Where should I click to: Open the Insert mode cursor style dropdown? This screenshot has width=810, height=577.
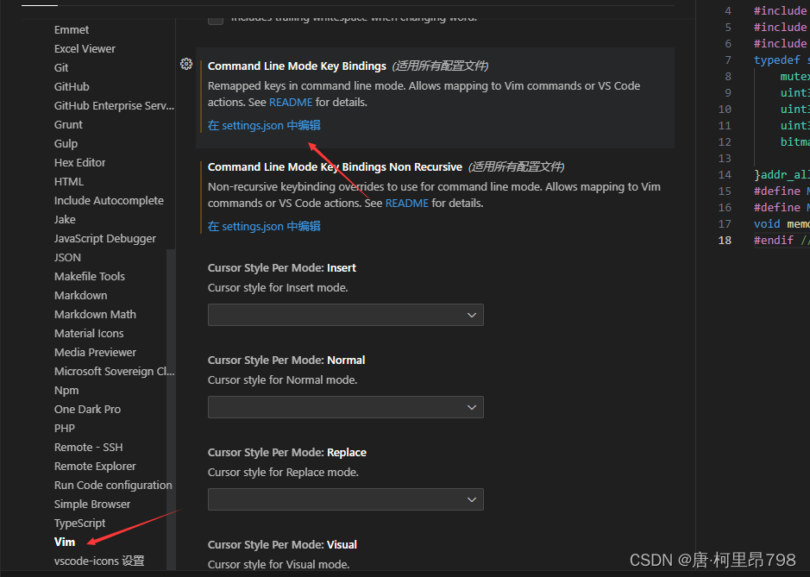pyautogui.click(x=345, y=314)
